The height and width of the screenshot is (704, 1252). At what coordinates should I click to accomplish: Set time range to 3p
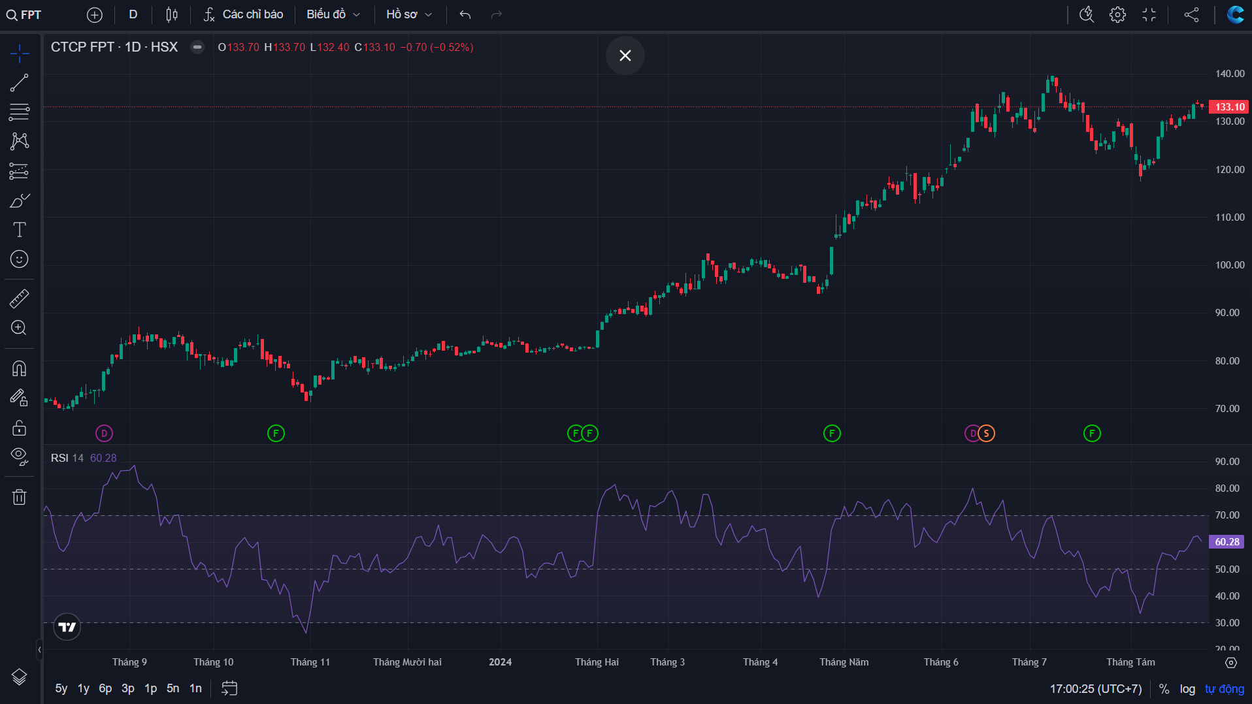tap(128, 688)
